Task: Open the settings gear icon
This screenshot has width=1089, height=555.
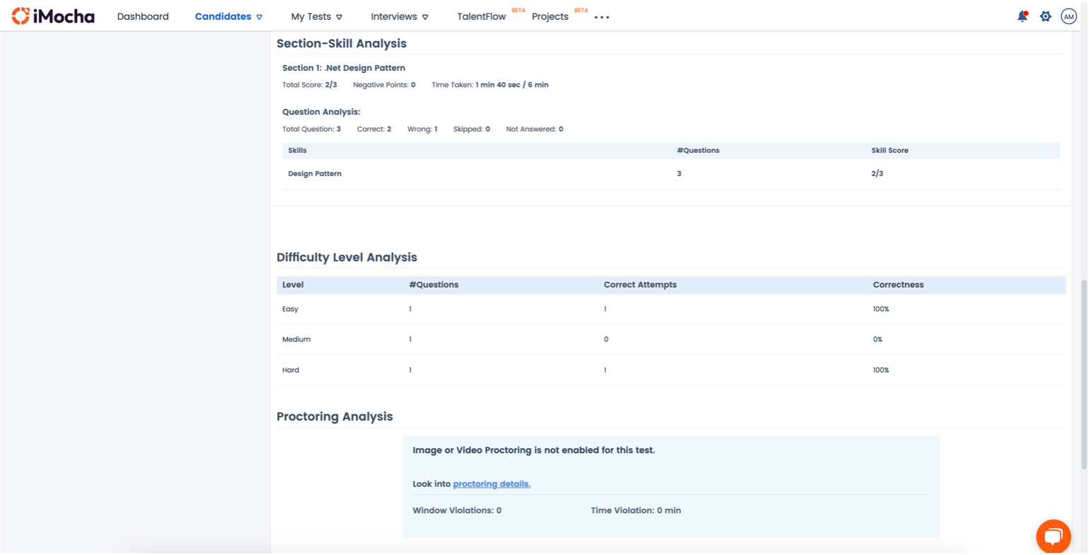Action: coord(1045,16)
